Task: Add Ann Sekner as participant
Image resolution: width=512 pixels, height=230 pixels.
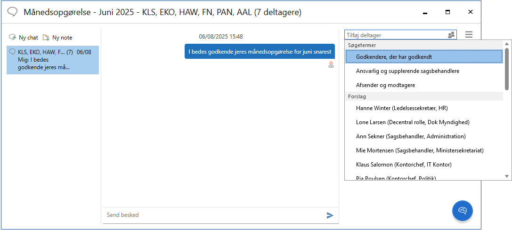Action: click(424, 136)
